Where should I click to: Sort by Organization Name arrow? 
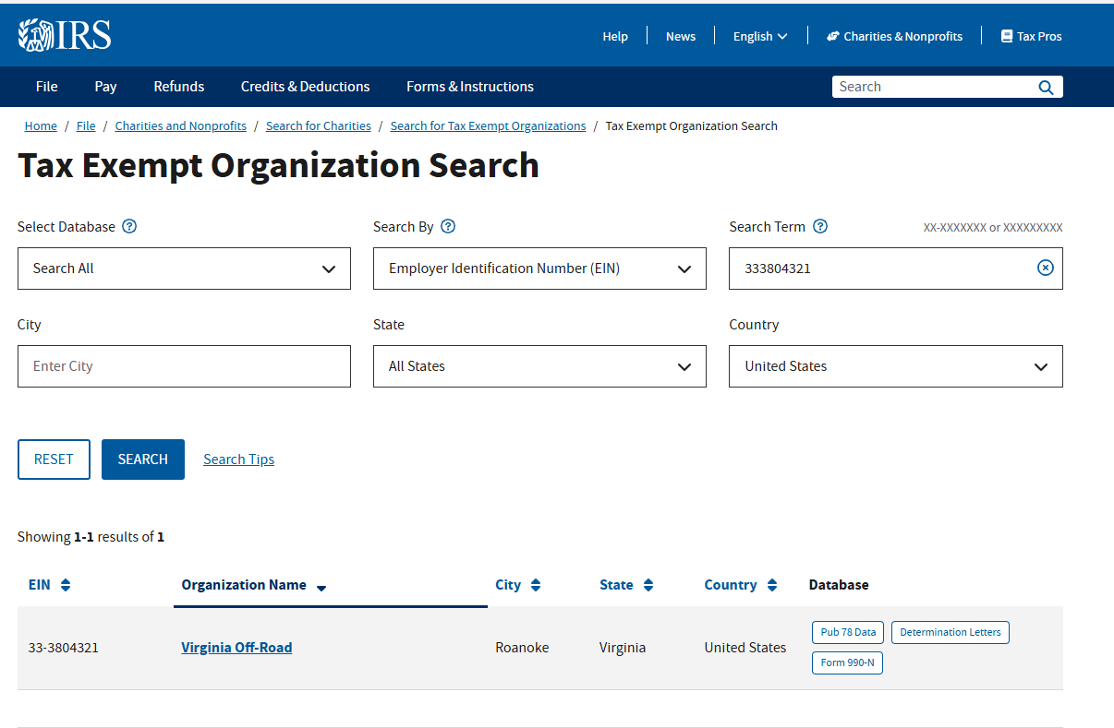point(321,588)
